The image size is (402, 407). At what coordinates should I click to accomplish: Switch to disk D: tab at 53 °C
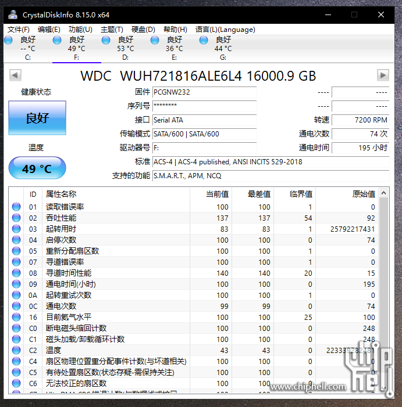(x=126, y=48)
